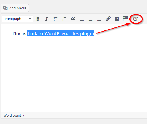Click the Add Media button
Image resolution: width=147 pixels, height=124 pixels.
click(15, 8)
